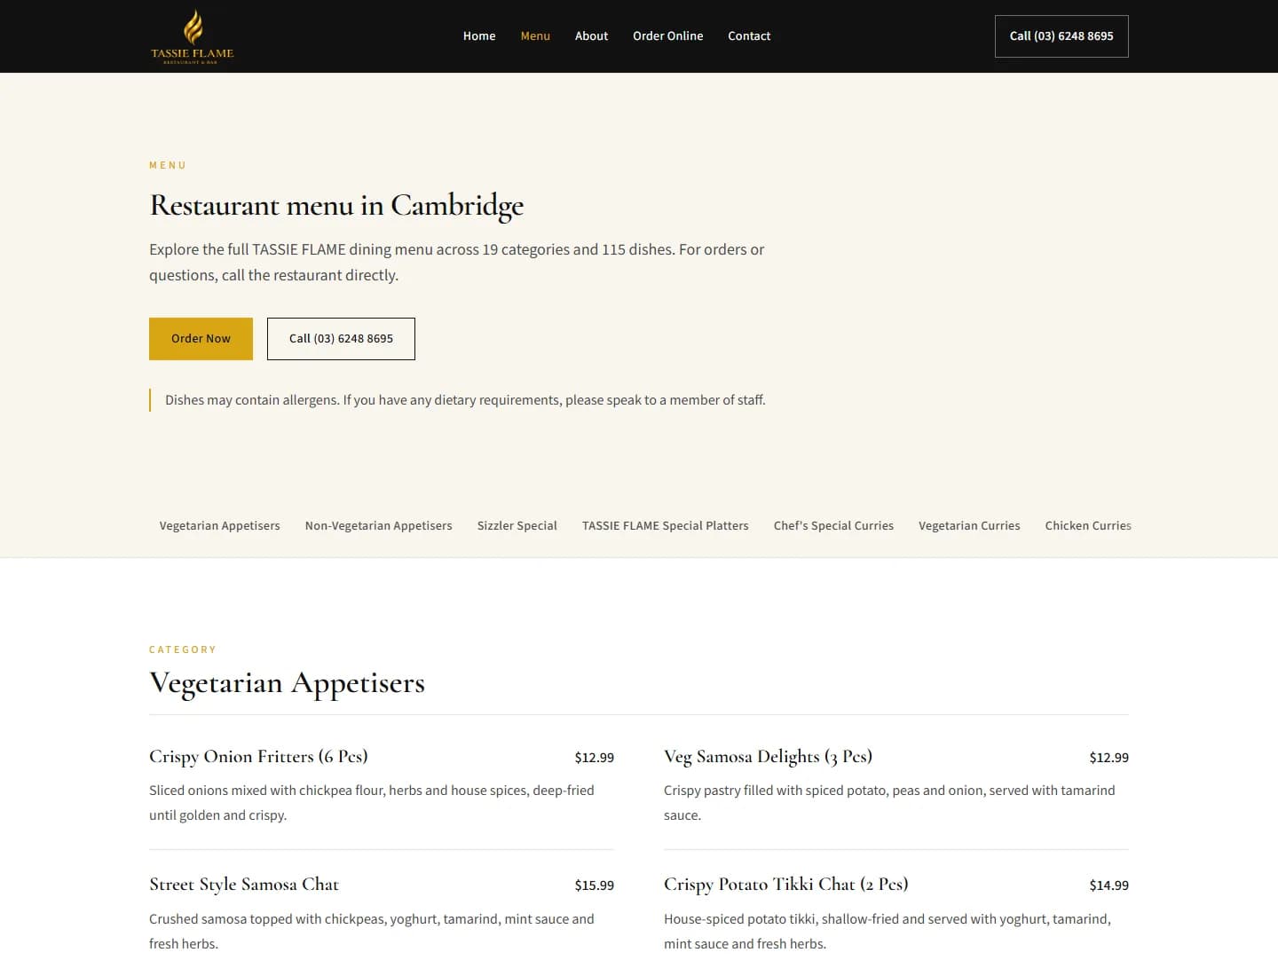Jump to Non-Vegetarian Appetisers category tab
The image size is (1278, 976).
(378, 526)
